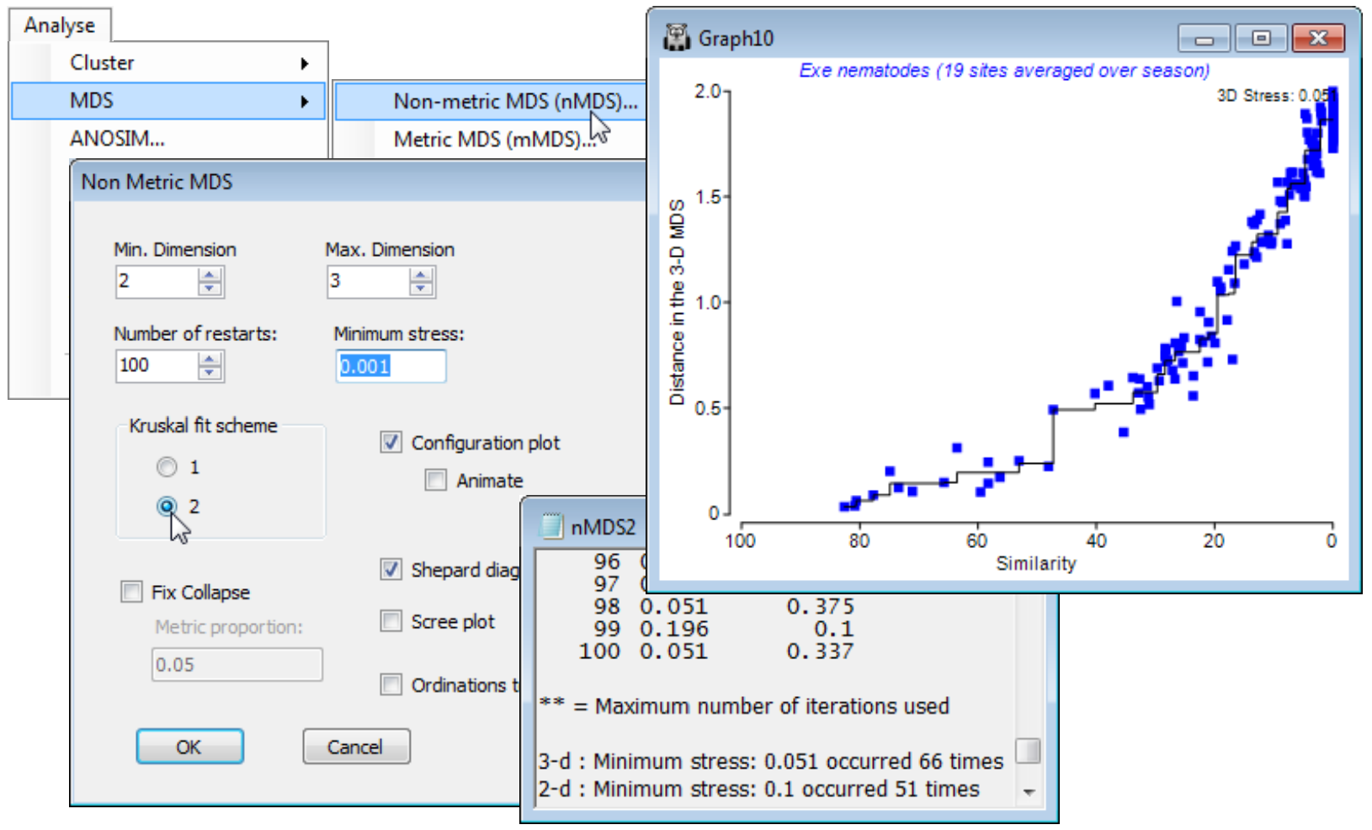Choose MDS in the Analyse menu
The height and width of the screenshot is (830, 1372).
168,101
